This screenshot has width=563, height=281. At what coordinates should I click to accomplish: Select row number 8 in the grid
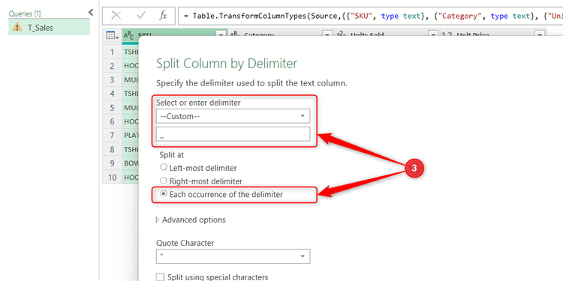112,149
